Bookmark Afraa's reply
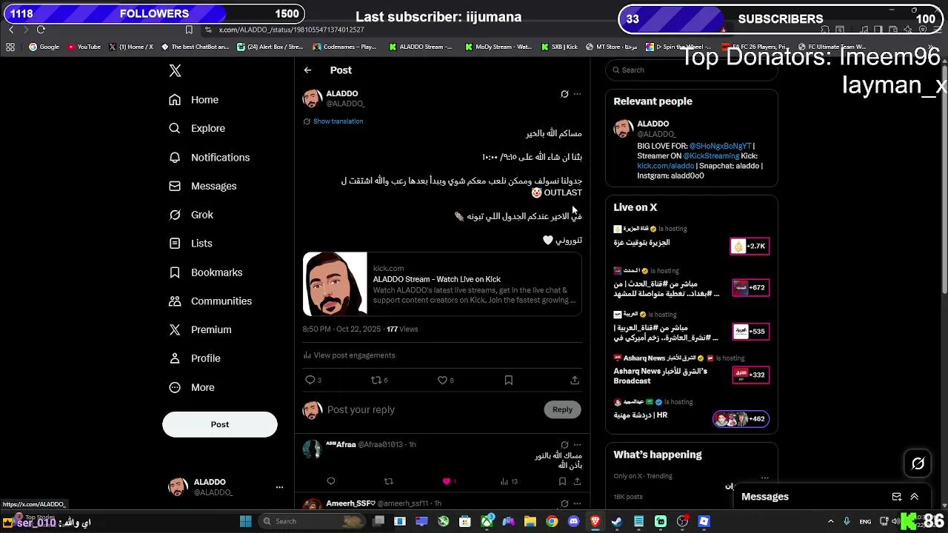Viewport: 948px width, 533px height. (562, 481)
